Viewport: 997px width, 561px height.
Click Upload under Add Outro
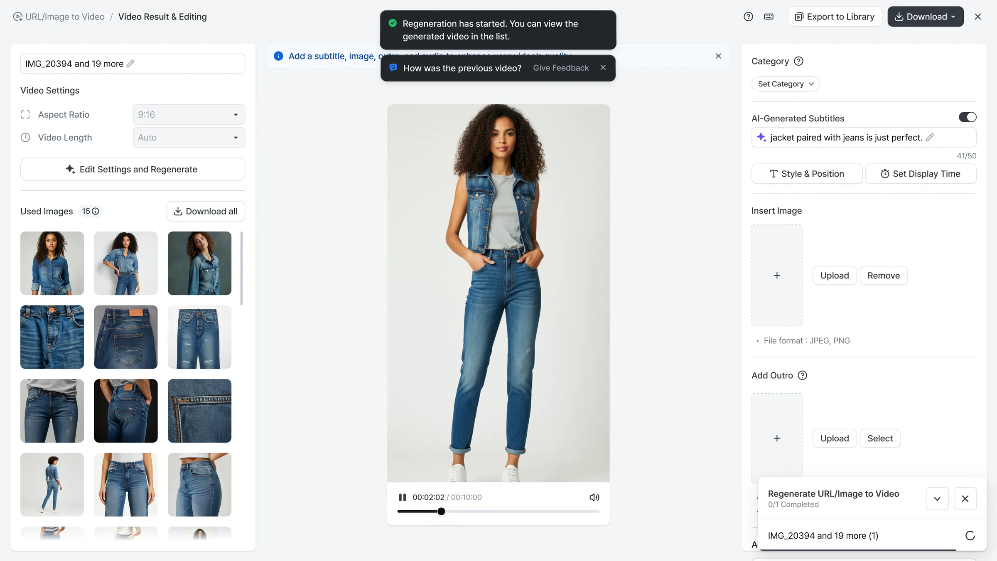tap(835, 438)
